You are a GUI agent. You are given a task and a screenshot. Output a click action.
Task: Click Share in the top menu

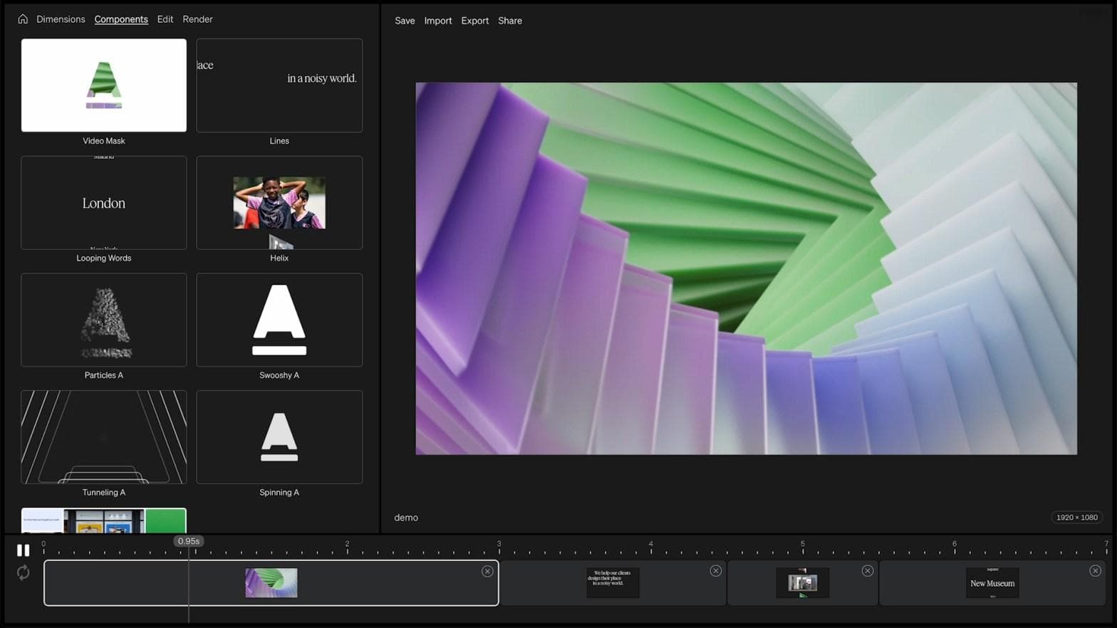(x=510, y=21)
